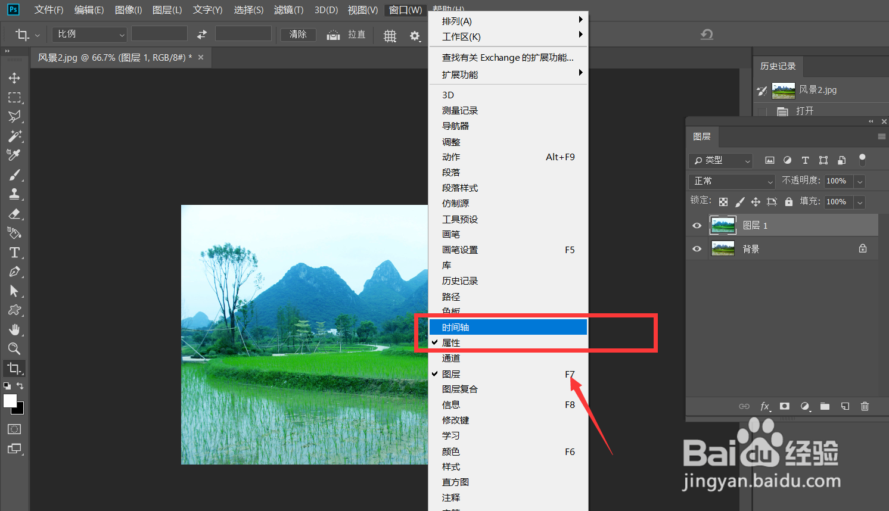
Task: Select the Hand tool
Action: pyautogui.click(x=14, y=329)
